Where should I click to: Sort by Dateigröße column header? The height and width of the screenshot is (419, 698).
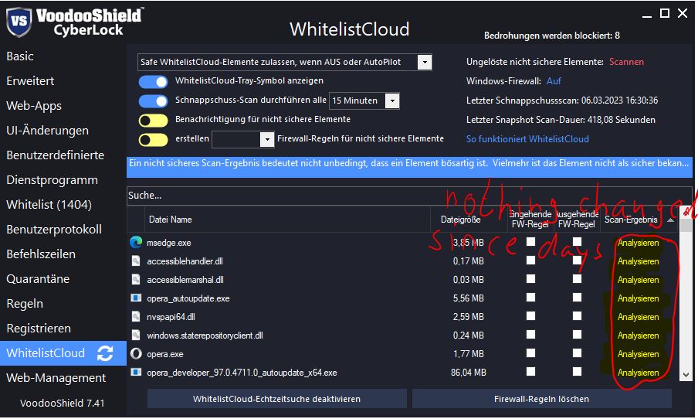(x=461, y=220)
